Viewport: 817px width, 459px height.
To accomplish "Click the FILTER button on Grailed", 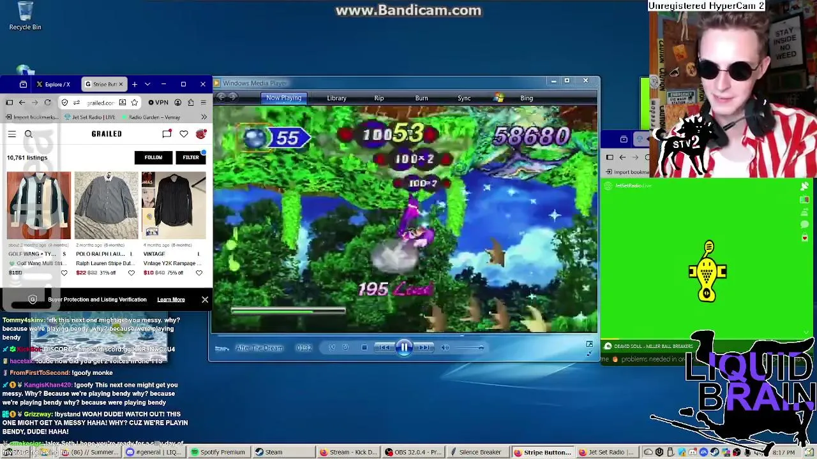I will click(191, 157).
